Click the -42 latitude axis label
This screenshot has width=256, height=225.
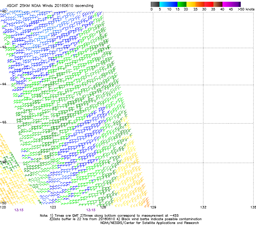coord(3,47)
